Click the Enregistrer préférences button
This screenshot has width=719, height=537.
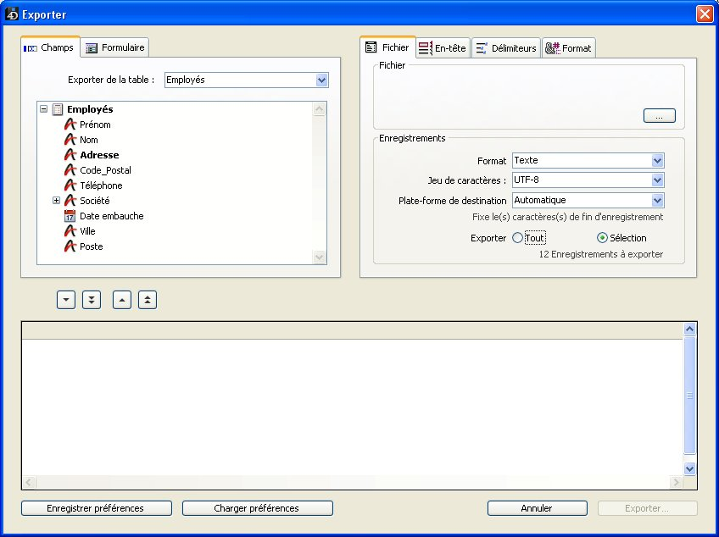pyautogui.click(x=96, y=508)
